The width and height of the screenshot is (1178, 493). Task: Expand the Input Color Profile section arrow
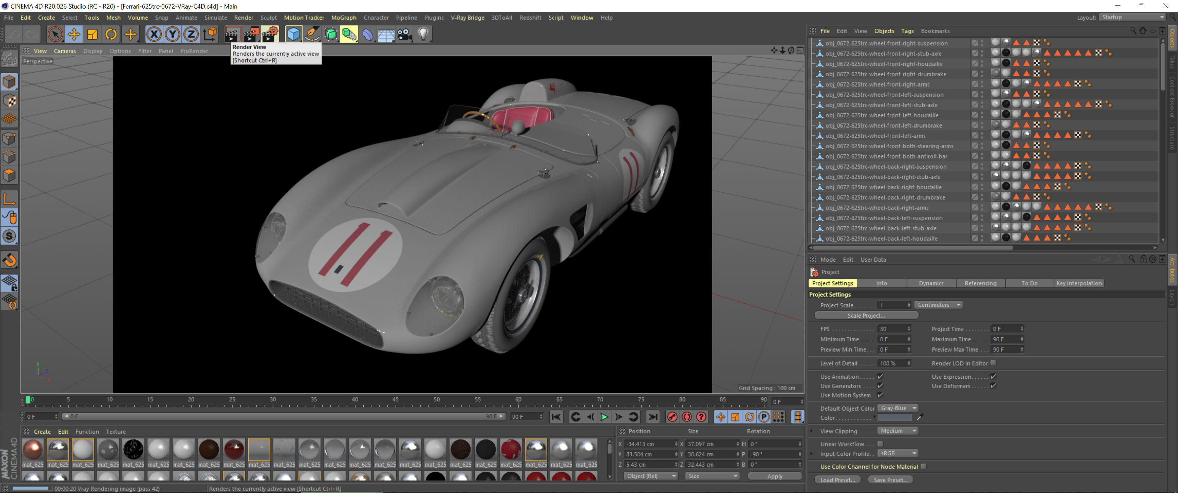coord(812,454)
